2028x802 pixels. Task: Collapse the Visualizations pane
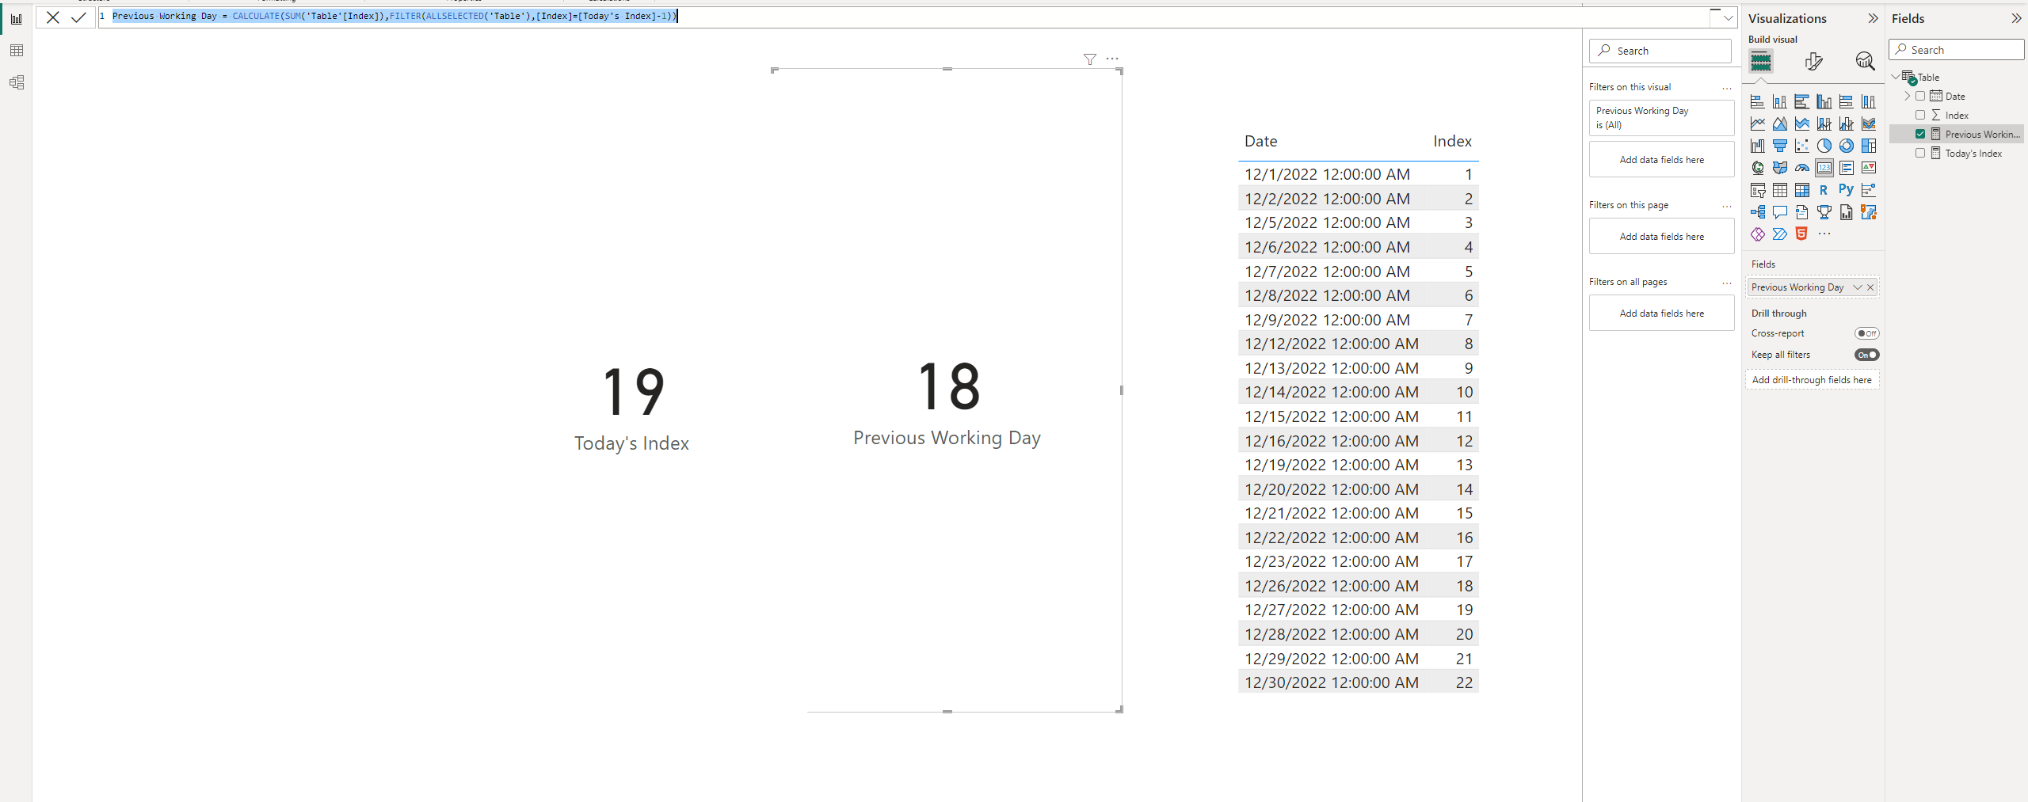1873,18
